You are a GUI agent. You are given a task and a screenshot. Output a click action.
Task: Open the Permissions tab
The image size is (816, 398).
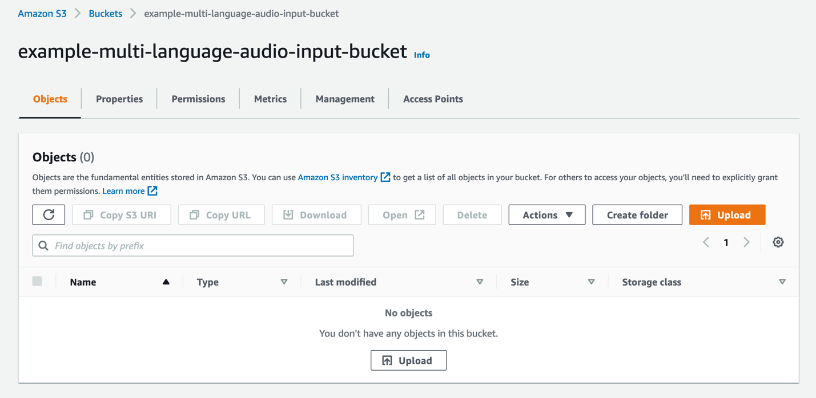[198, 99]
